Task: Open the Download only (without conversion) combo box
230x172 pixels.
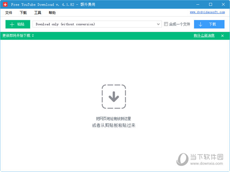Action: 97,24
